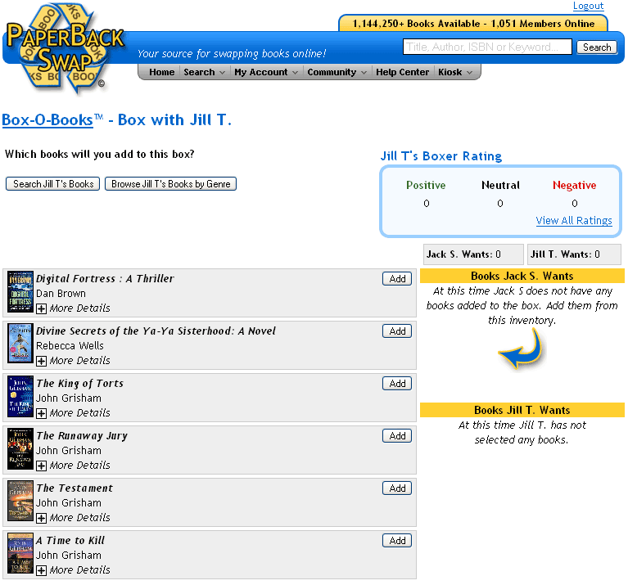The height and width of the screenshot is (585, 628).
Task: Add The King of Torts to box
Action: click(x=397, y=384)
